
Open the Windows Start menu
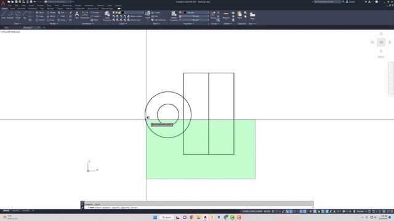tap(155, 217)
